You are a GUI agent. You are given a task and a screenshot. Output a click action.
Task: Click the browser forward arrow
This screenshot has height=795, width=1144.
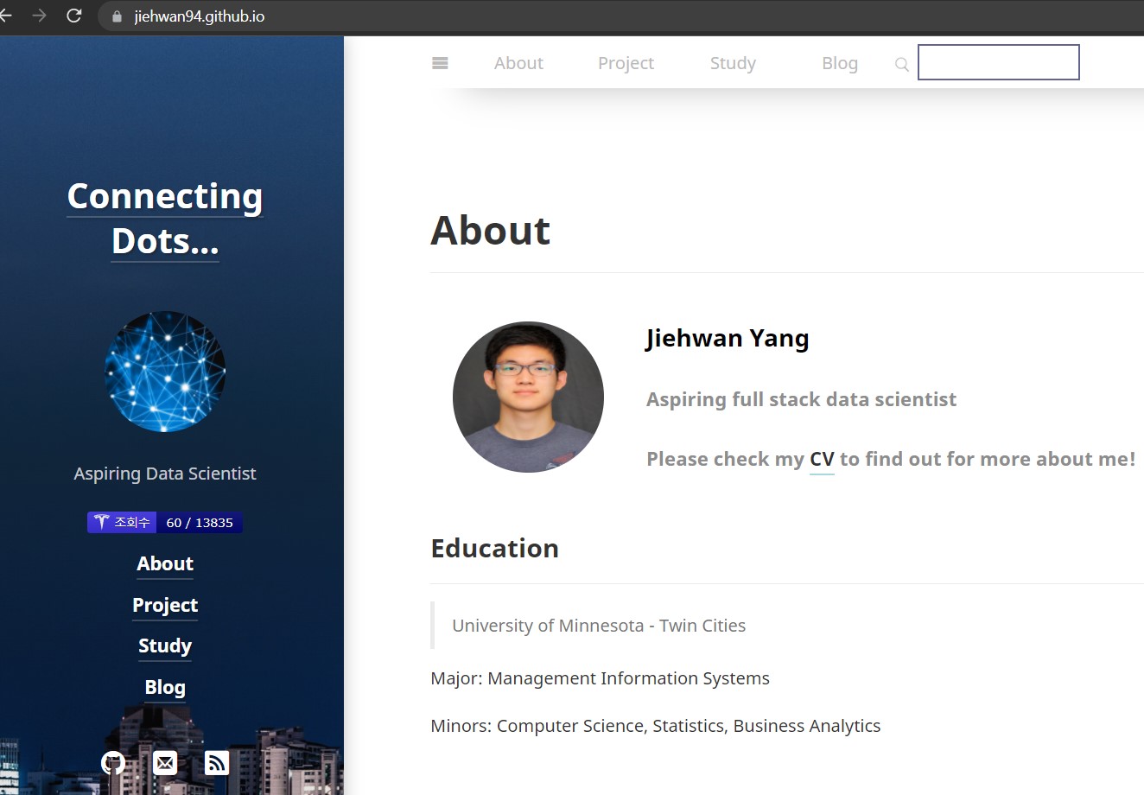click(39, 16)
